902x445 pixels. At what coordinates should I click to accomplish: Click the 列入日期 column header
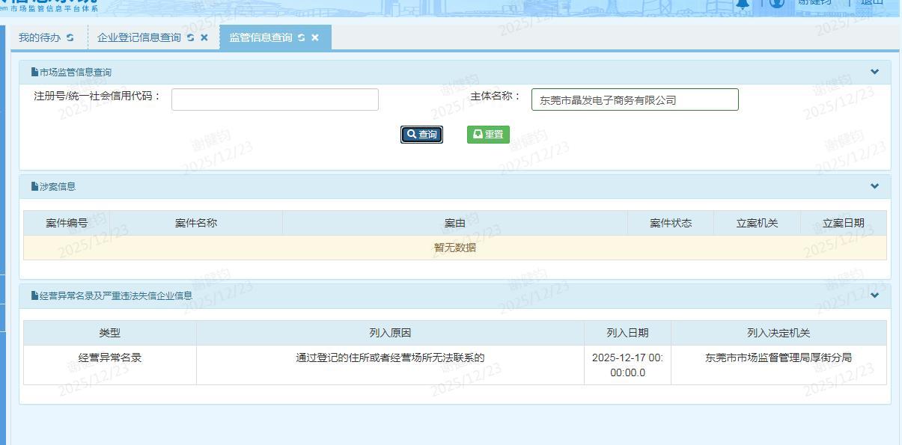click(x=627, y=333)
